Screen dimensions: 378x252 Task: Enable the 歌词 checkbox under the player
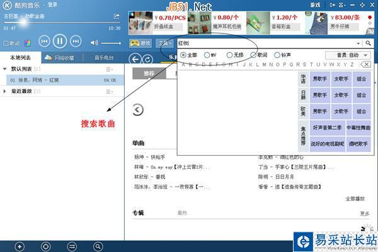pos(6,43)
